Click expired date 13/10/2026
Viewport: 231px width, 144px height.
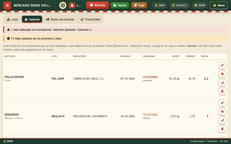click(150, 77)
